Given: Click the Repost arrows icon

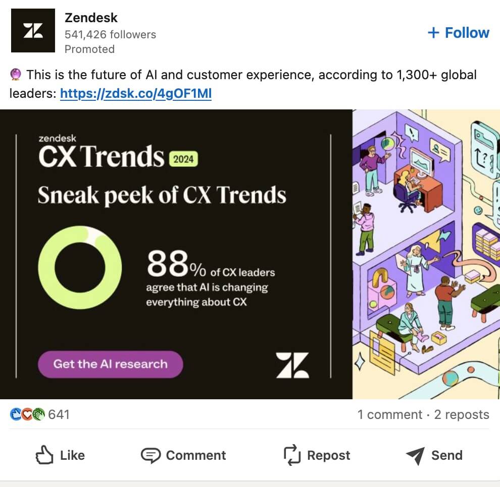Looking at the screenshot, I should (x=292, y=456).
